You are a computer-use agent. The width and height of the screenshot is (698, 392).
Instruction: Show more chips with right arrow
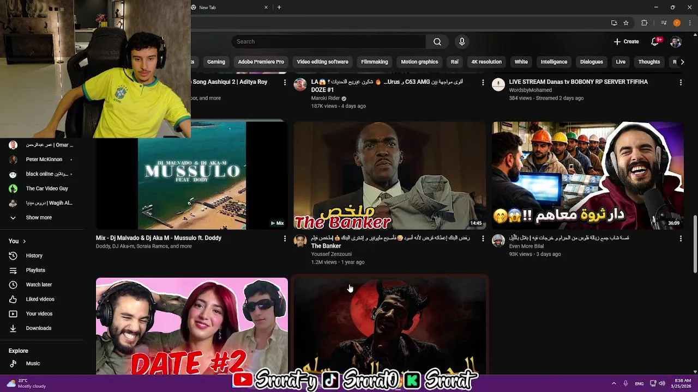(x=682, y=62)
